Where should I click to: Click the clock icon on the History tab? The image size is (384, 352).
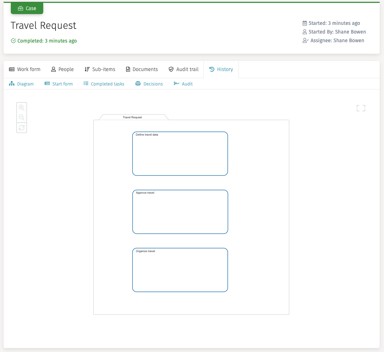[x=211, y=69]
